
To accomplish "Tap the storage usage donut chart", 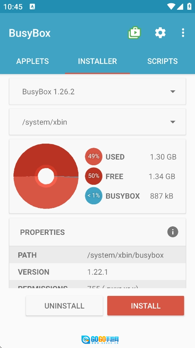I will point(46,176).
